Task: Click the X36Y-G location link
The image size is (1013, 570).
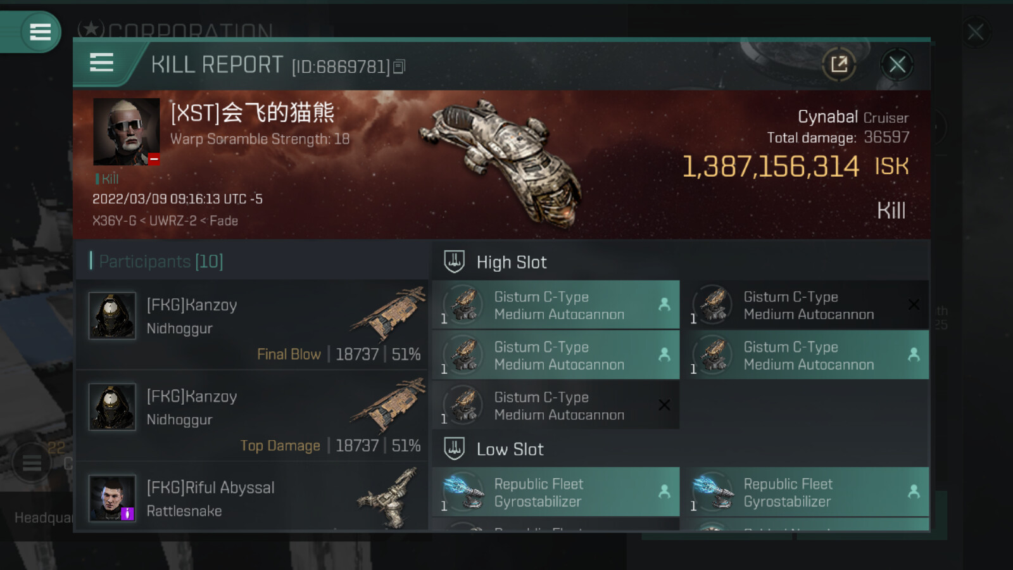Action: click(x=114, y=221)
